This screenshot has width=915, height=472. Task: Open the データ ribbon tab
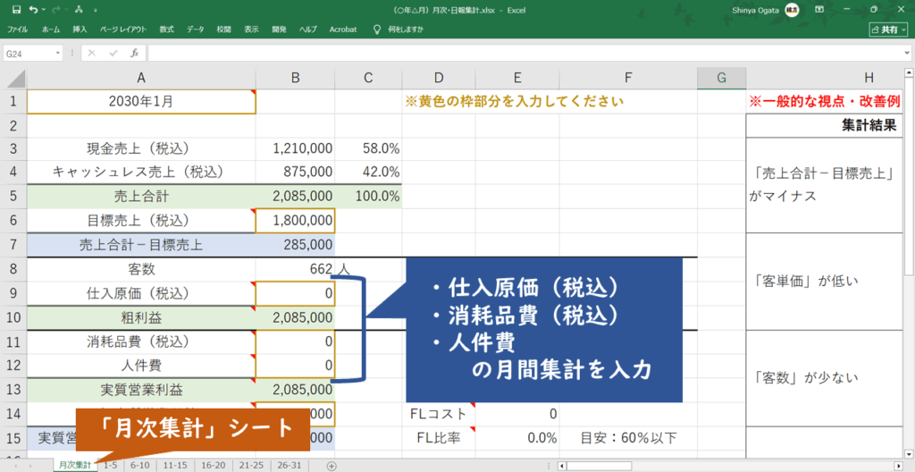click(195, 29)
